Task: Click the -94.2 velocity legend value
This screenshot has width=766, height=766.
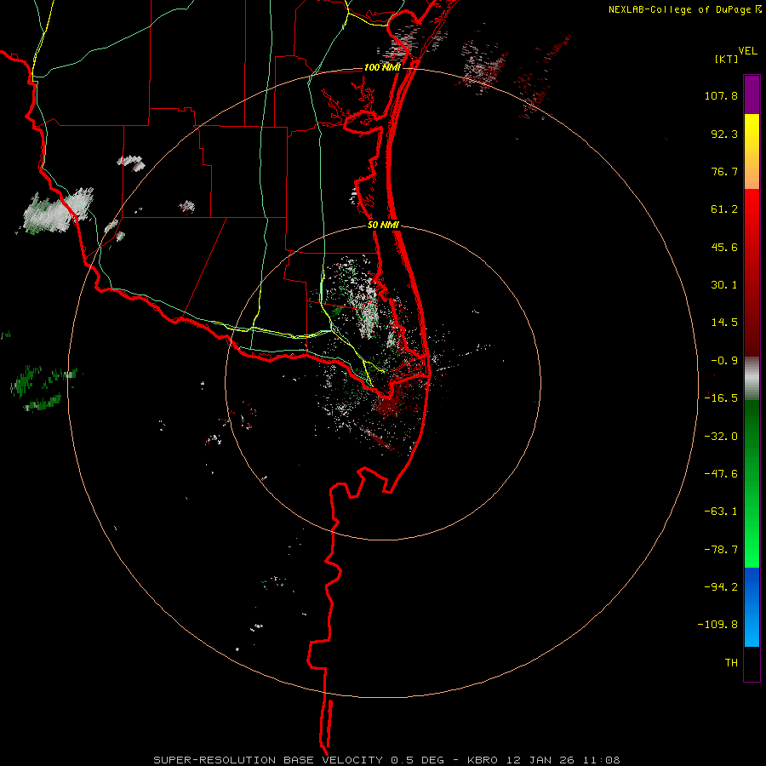Action: coord(721,587)
